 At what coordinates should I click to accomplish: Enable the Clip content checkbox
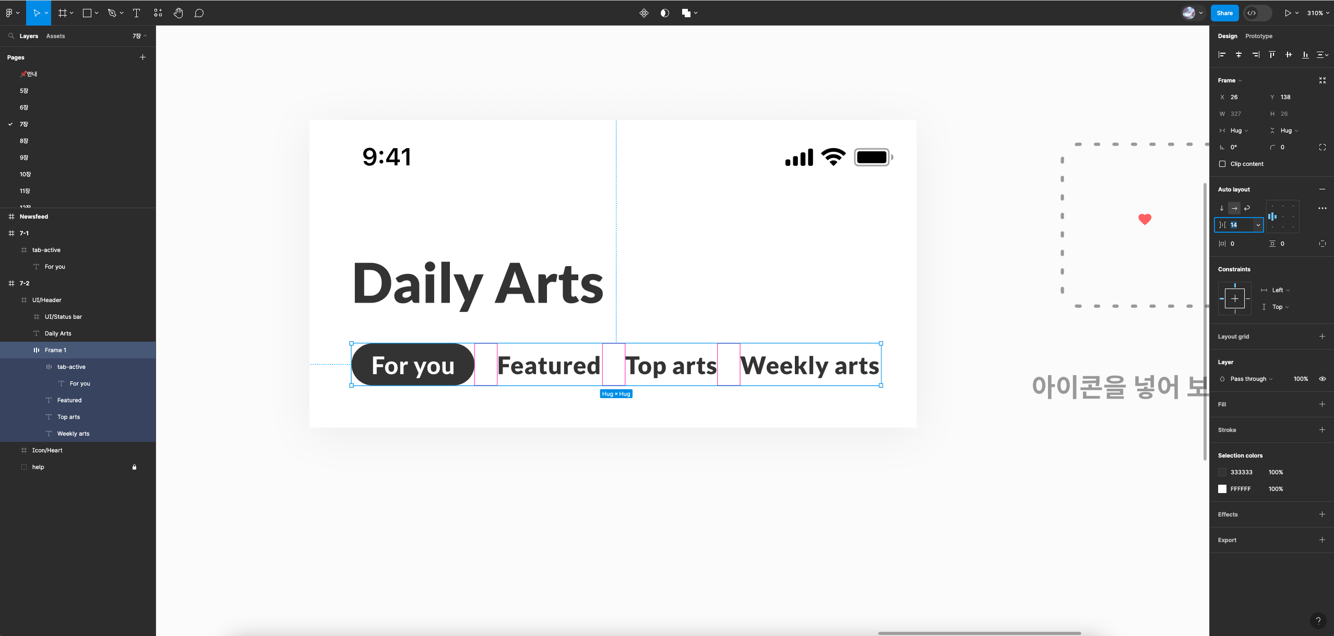point(1222,164)
